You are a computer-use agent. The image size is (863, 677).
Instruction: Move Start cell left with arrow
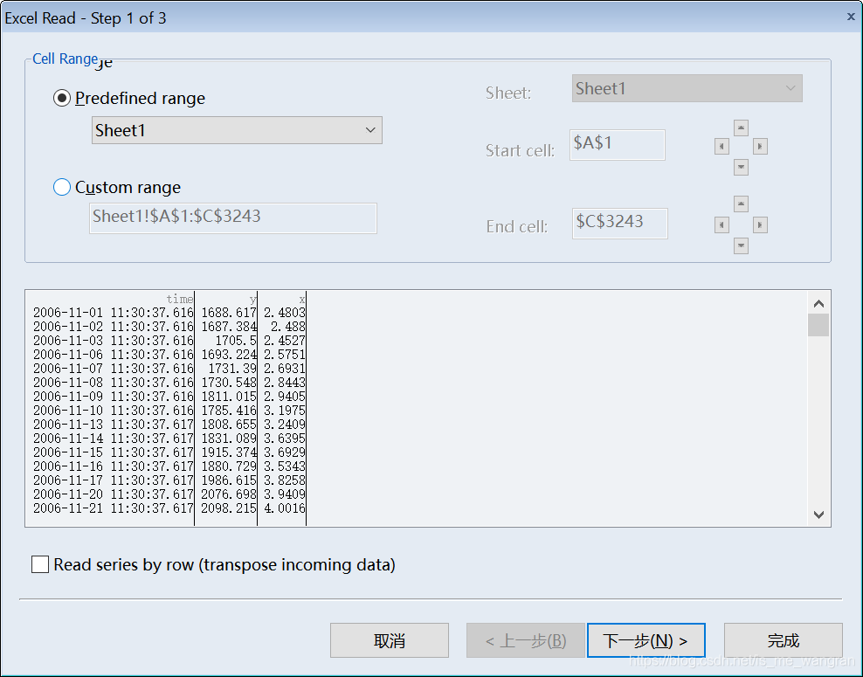[721, 147]
